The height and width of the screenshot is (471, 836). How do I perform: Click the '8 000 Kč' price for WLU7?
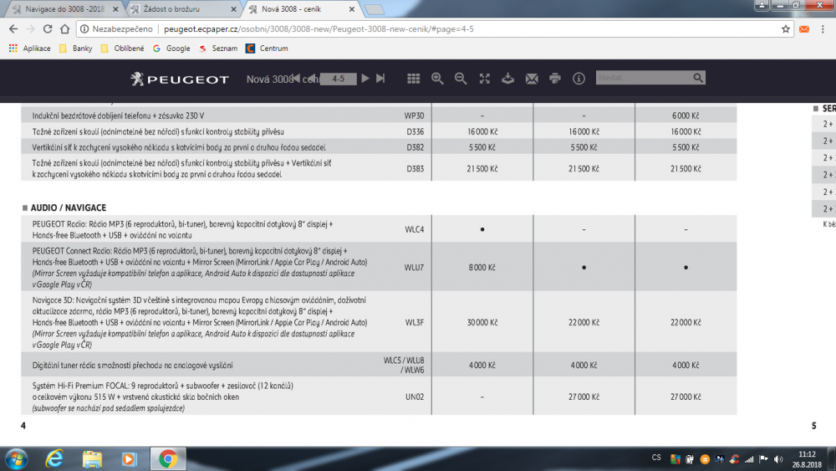coord(482,267)
